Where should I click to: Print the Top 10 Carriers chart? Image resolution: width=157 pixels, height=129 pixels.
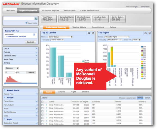89,33
